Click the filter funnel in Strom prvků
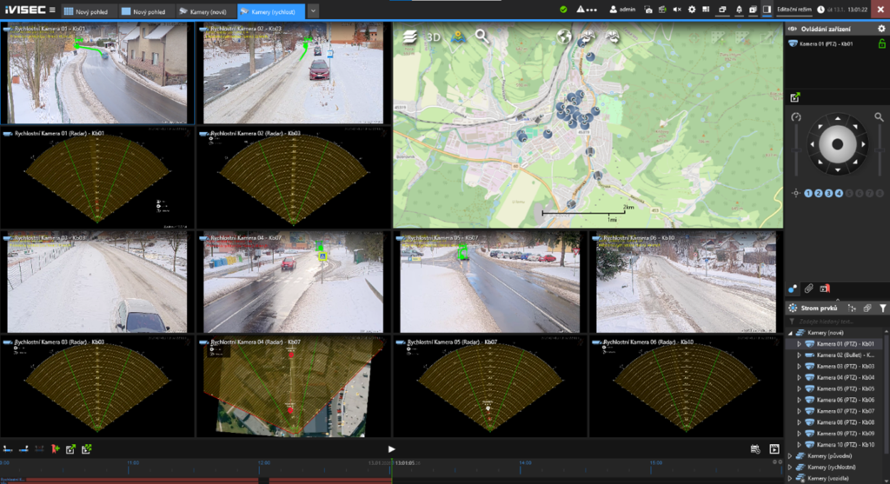 [x=881, y=308]
